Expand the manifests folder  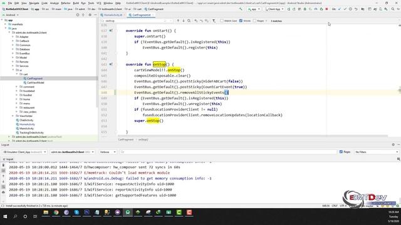(x=6, y=24)
